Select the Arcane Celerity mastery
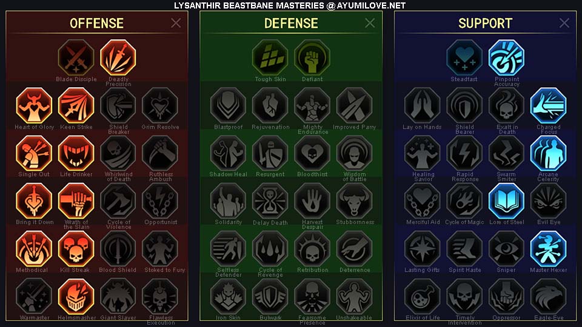Screen dimensions: 582x327 pos(548,153)
